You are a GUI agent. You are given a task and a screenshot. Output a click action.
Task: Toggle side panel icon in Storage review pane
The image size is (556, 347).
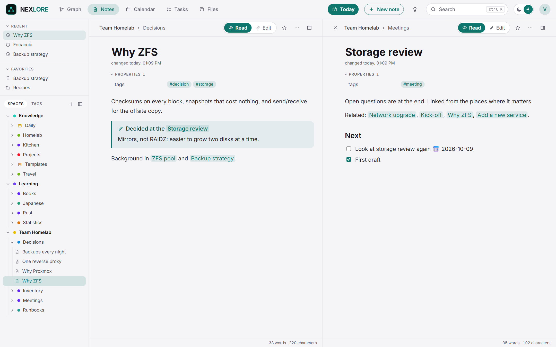click(543, 28)
